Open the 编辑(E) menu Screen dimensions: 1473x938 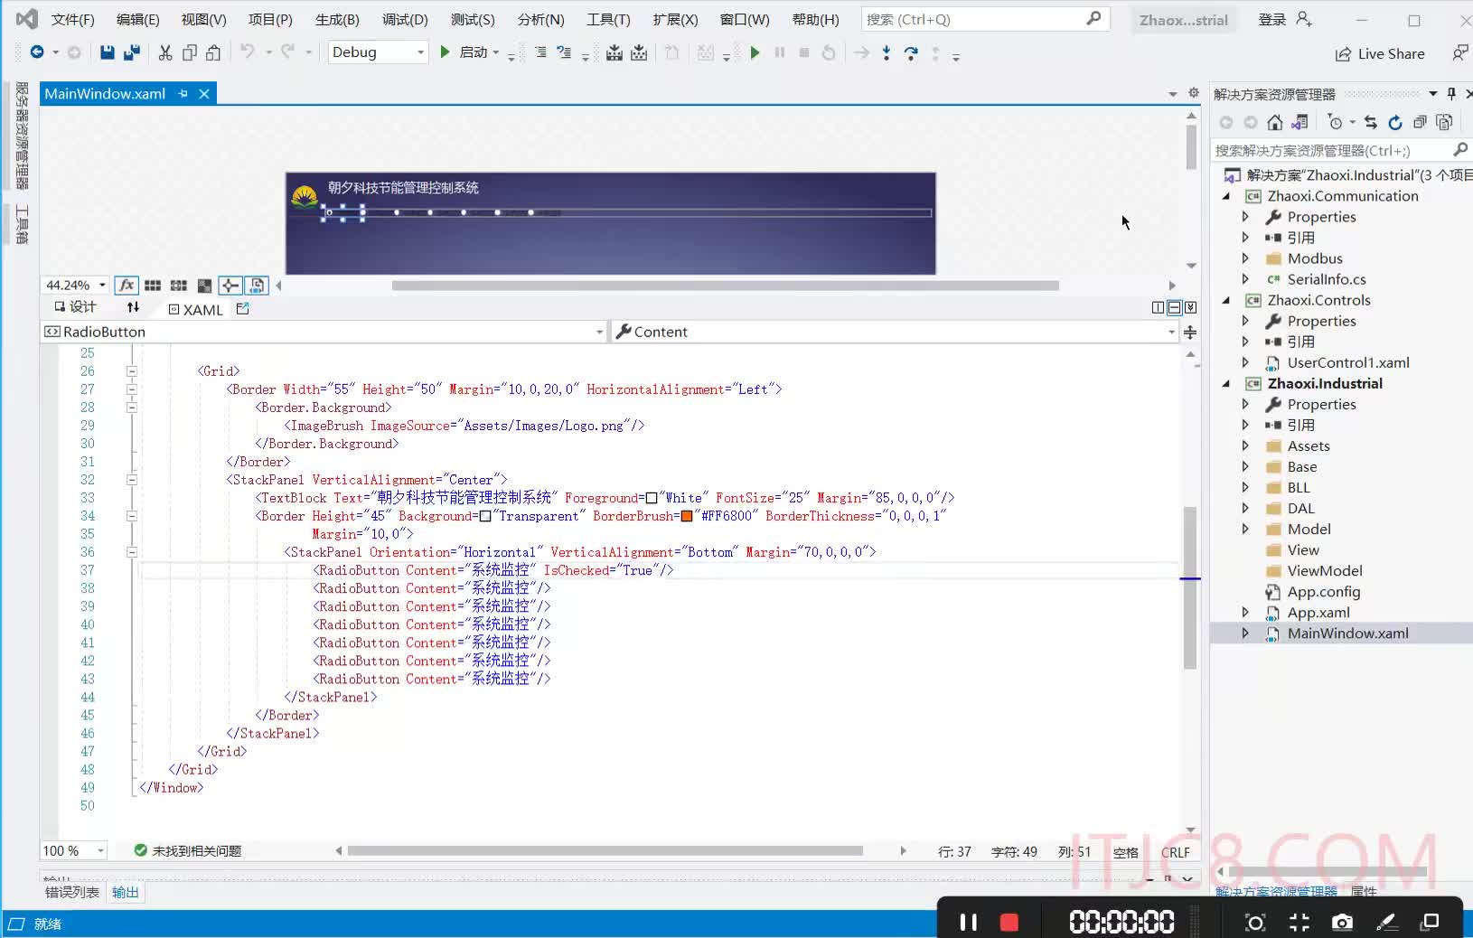(137, 20)
